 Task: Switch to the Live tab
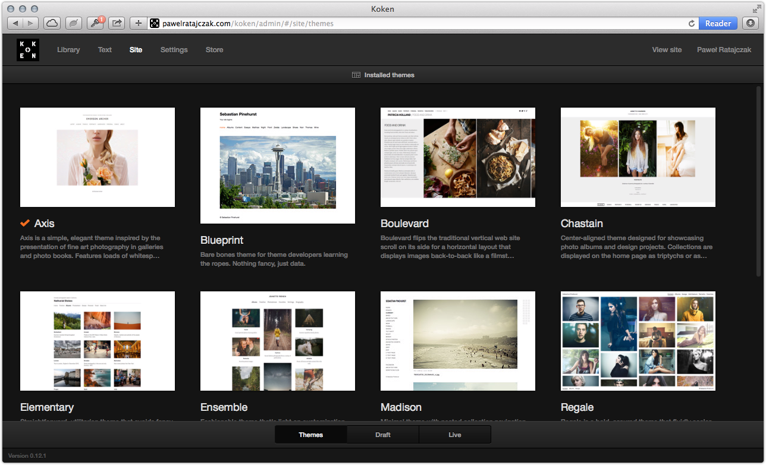(455, 435)
